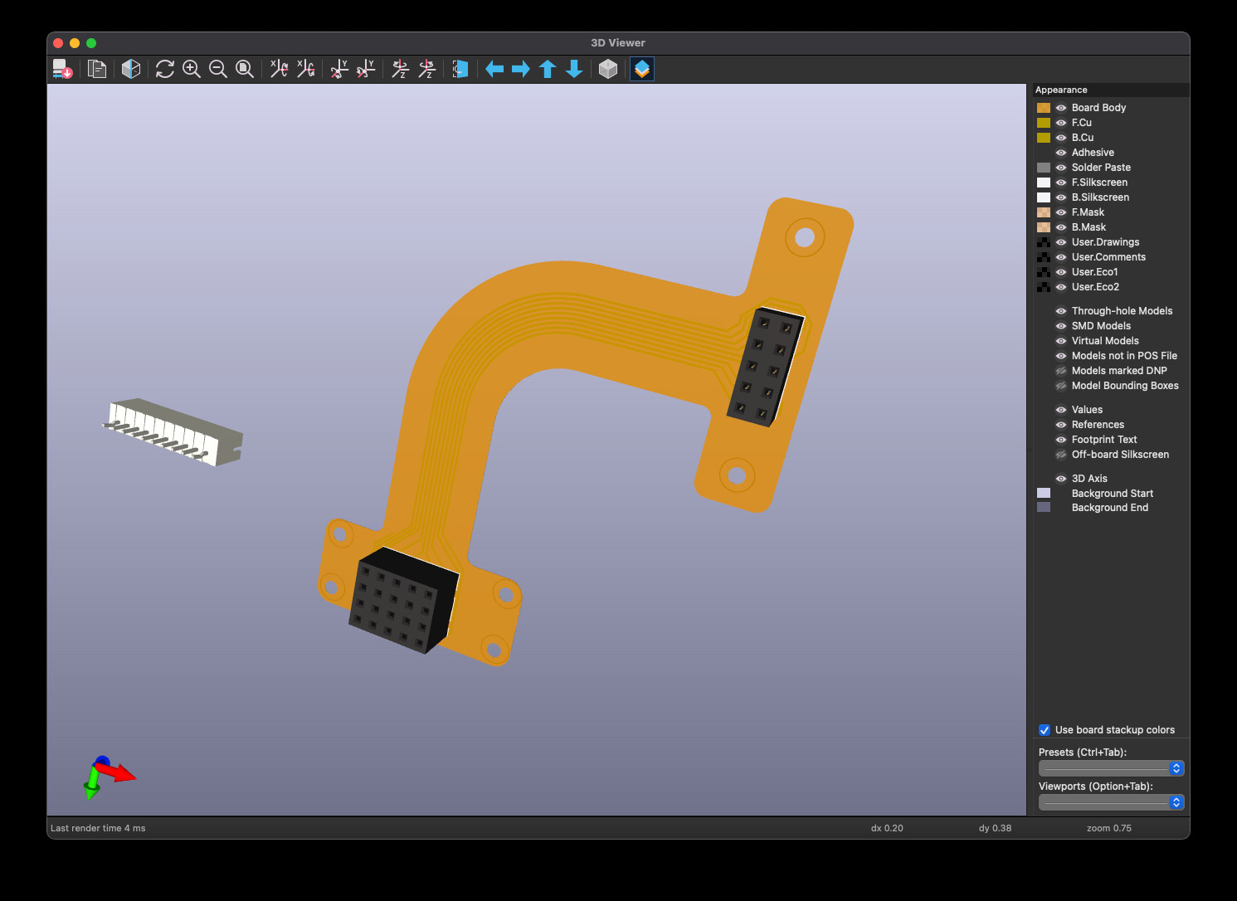Click the Reload board toolbar icon
Viewport: 1237px width, 901px height.
point(62,69)
